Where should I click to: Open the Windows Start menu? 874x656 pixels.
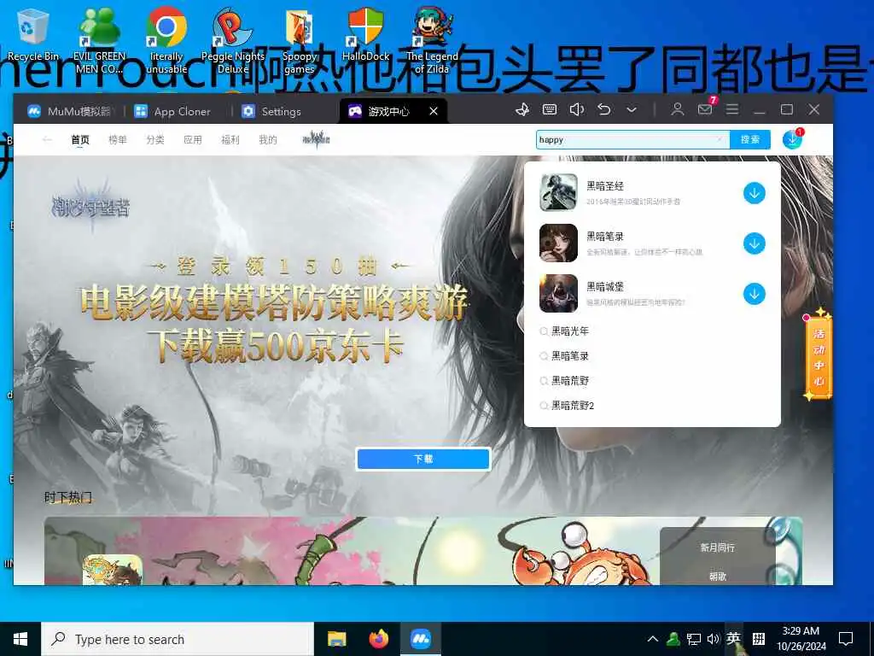pos(20,639)
